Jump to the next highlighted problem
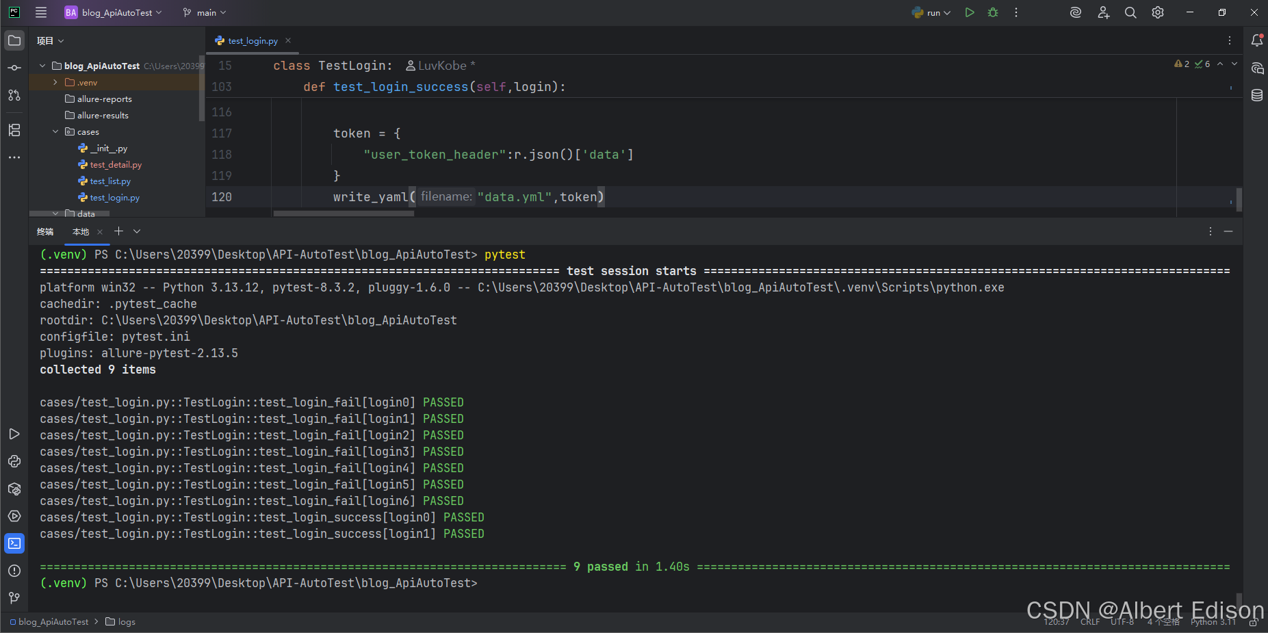Screen dimensions: 1268x633 pyautogui.click(x=1234, y=64)
